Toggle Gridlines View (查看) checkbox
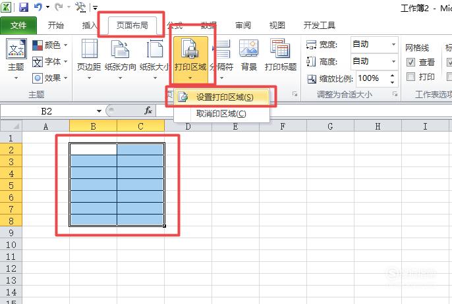Viewport: 452px width, 304px height. coord(410,62)
